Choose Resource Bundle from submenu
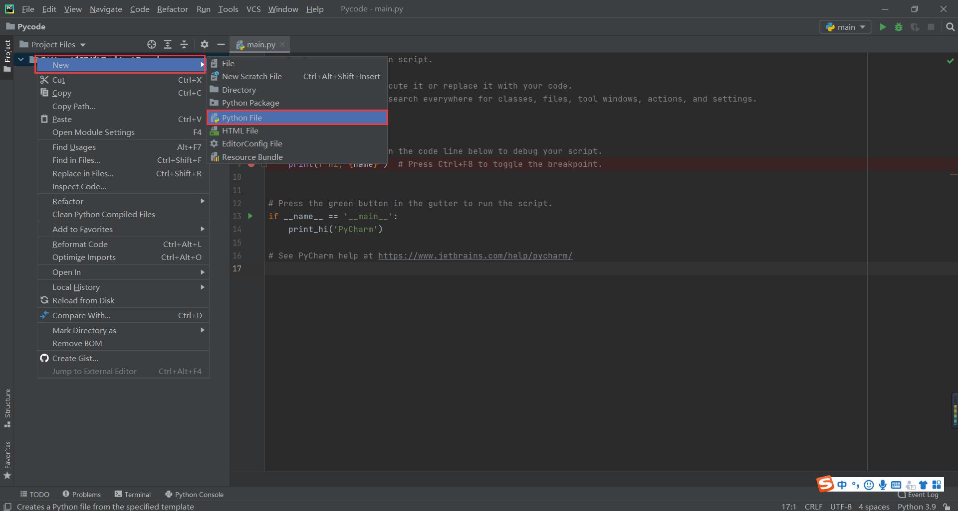Image resolution: width=958 pixels, height=511 pixels. pyautogui.click(x=297, y=157)
